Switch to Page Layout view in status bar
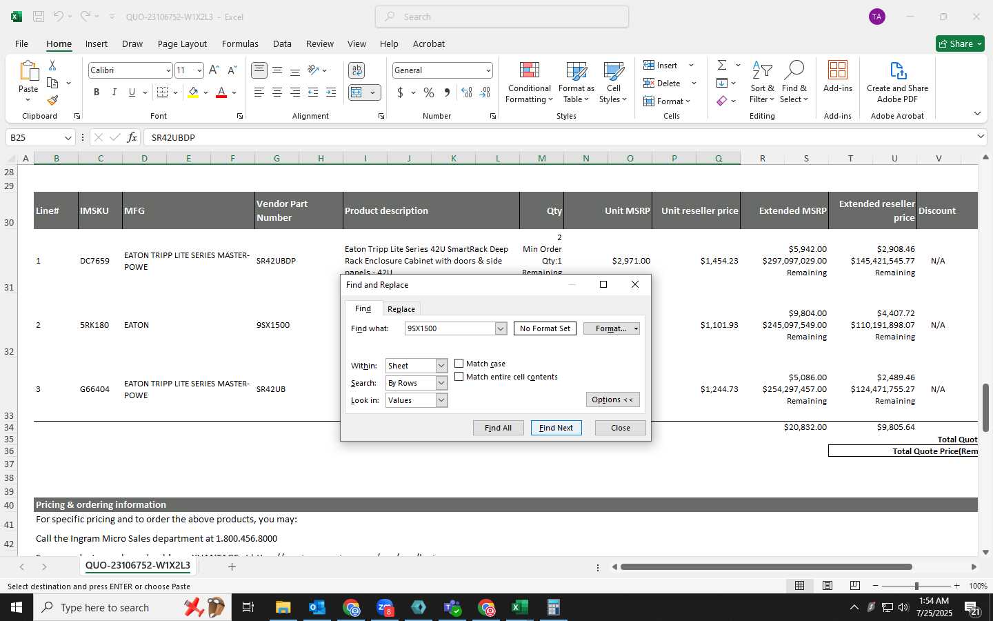The height and width of the screenshot is (621, 993). (x=827, y=586)
